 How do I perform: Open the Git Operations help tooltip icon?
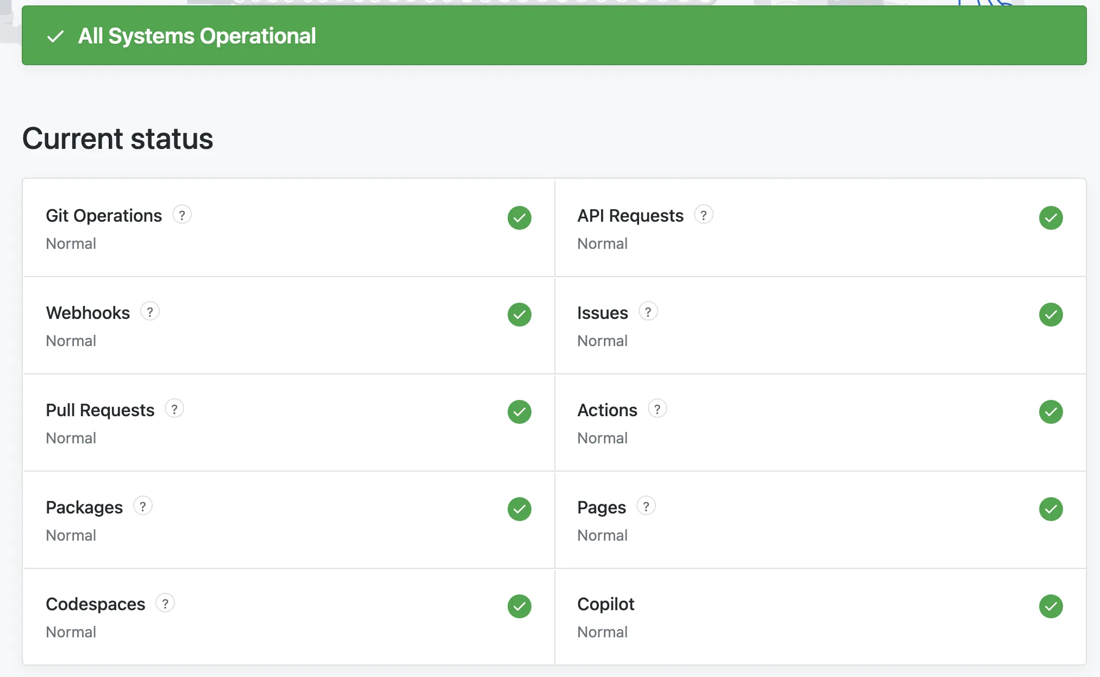click(182, 215)
